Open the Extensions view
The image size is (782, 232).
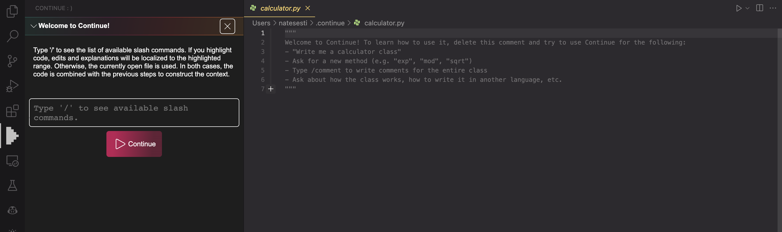[x=12, y=111]
